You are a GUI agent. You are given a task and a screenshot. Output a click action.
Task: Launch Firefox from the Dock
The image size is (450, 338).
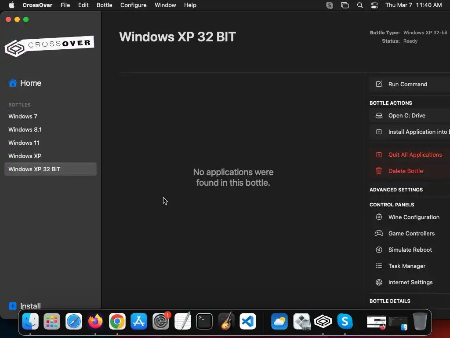point(95,321)
